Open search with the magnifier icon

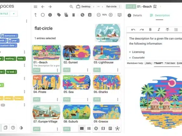click(x=71, y=6)
